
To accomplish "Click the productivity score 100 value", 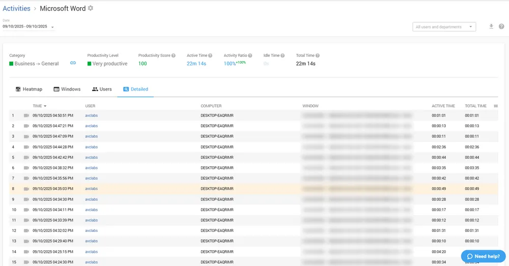I will [x=143, y=64].
